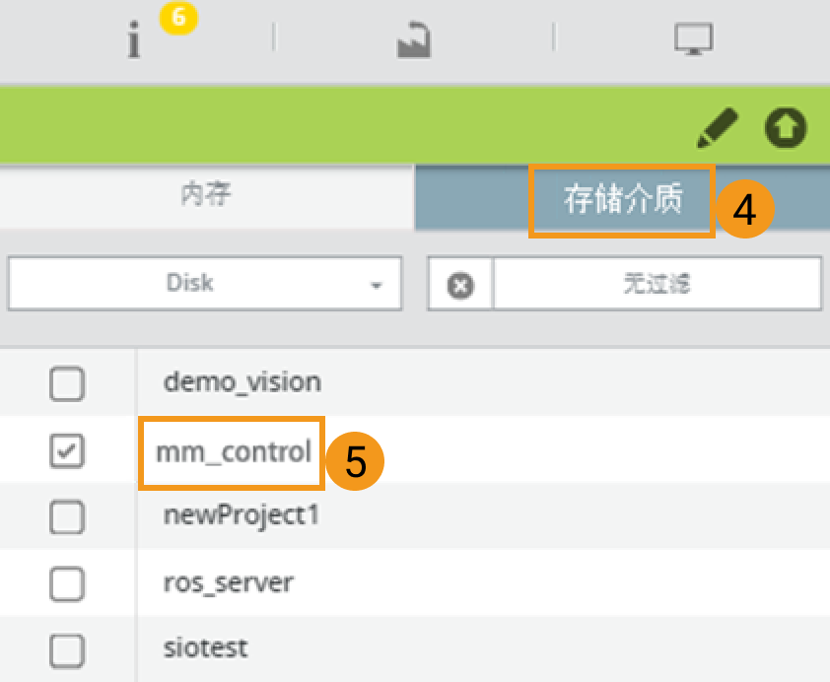Click the monitor display icon
Screen dimensions: 830x682
(693, 40)
